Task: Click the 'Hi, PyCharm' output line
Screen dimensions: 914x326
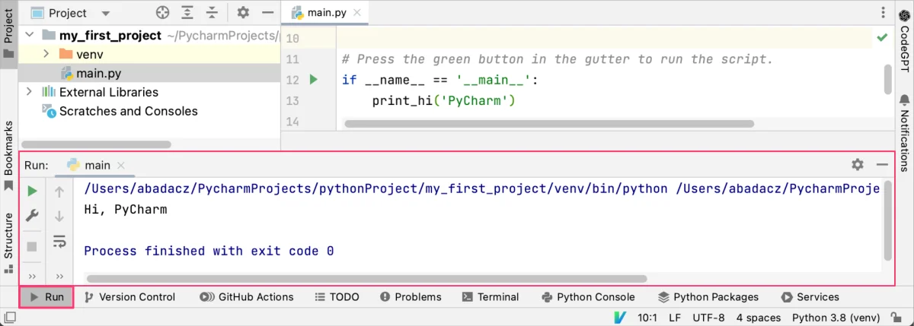Action: coord(126,210)
